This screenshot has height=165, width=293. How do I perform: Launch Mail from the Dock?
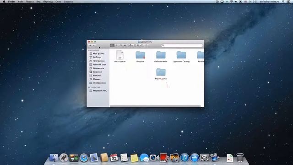click(94, 158)
